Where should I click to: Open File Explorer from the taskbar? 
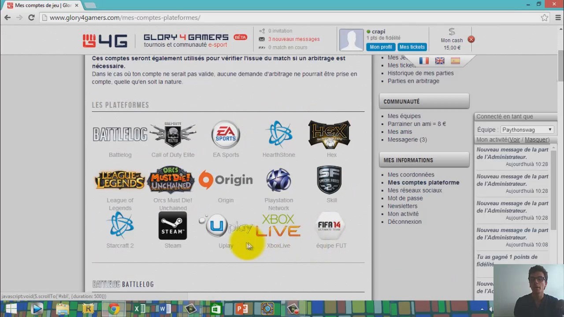click(x=63, y=309)
